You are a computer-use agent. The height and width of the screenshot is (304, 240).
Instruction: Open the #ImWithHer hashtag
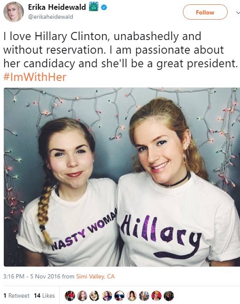pos(35,77)
